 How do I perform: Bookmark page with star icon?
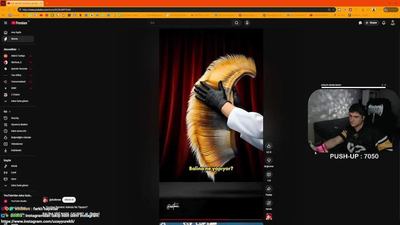(x=334, y=10)
